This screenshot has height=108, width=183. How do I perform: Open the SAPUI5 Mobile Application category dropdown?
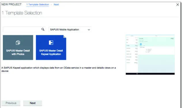click(70, 29)
